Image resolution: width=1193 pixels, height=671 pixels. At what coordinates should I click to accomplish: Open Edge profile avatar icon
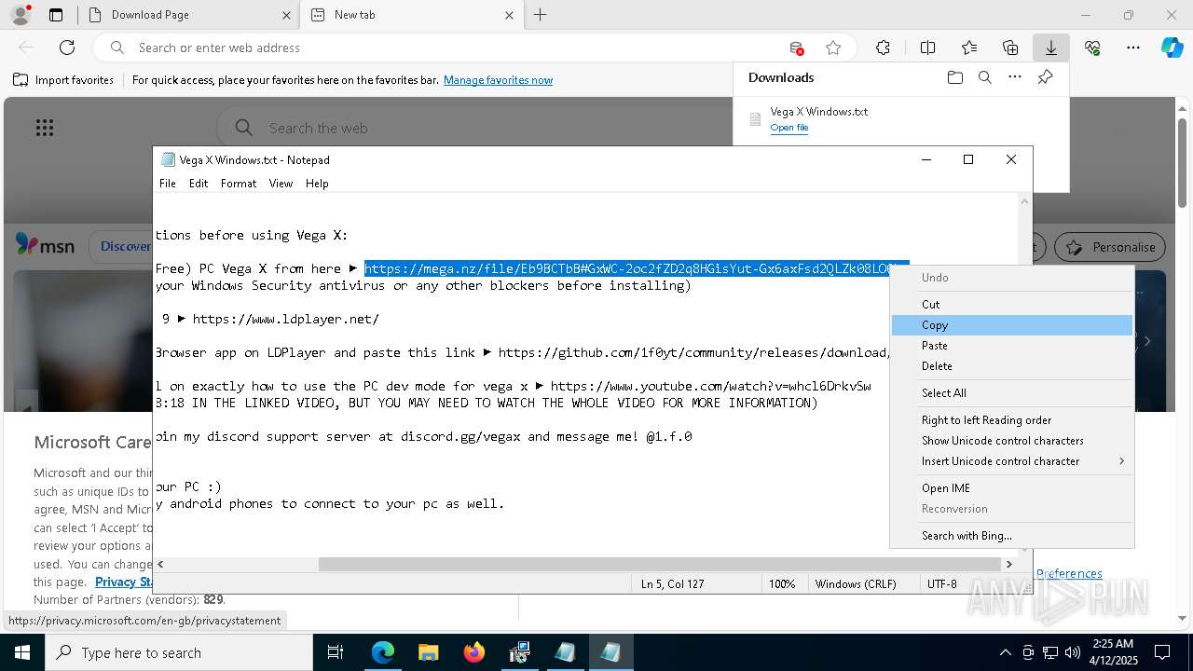pos(21,15)
